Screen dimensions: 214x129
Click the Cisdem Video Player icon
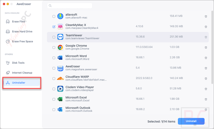60,89
